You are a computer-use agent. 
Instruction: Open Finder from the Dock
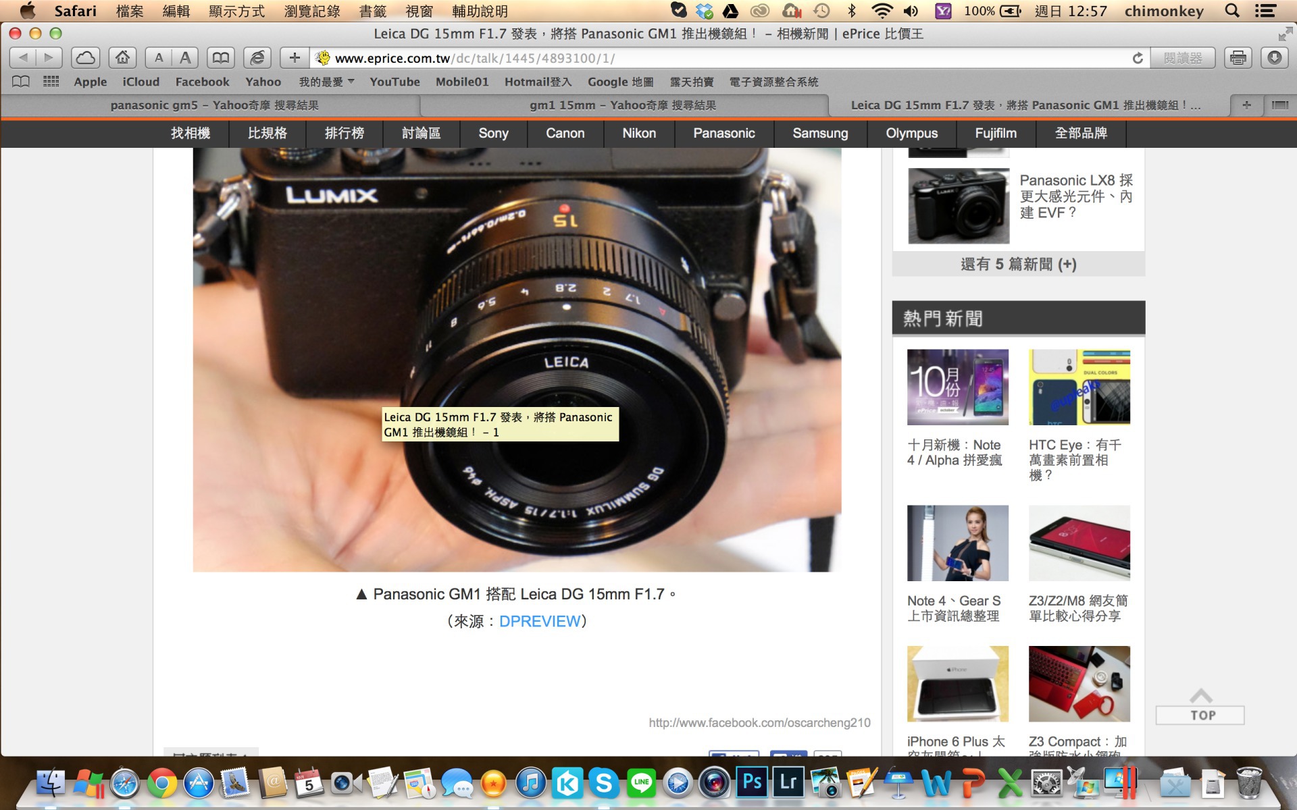tap(51, 783)
